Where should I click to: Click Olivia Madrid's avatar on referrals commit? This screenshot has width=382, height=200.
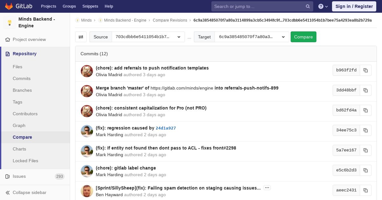coord(87,71)
